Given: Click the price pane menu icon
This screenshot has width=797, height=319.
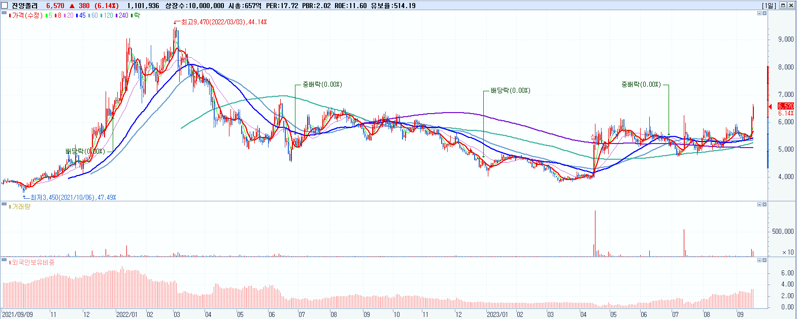Looking at the screenshot, I should click(x=4, y=14).
